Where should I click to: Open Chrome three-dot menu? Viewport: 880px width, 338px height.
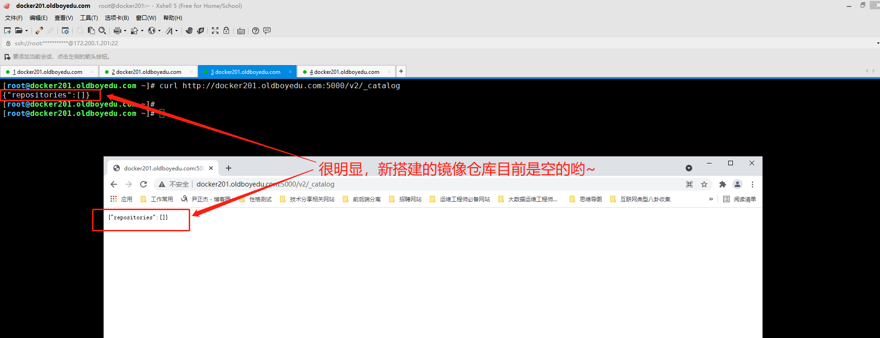(752, 184)
